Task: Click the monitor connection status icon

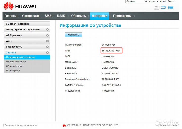Action: point(163,8)
